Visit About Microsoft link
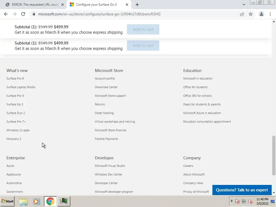 pyautogui.click(x=194, y=174)
